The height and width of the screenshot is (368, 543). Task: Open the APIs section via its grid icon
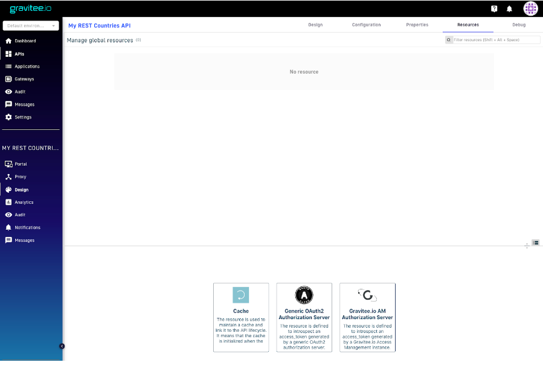coord(8,53)
